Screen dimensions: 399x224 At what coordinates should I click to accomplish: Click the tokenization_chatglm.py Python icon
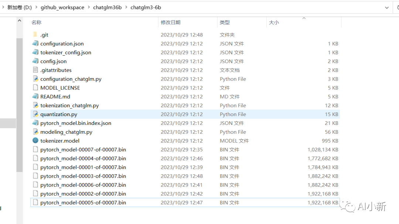[35, 105]
